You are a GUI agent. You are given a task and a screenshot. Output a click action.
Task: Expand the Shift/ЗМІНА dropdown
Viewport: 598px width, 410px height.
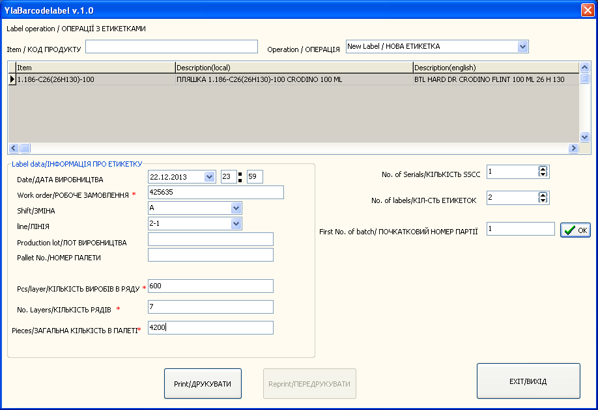click(x=236, y=208)
